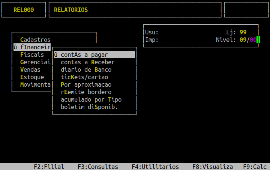The image size is (270, 170).
Task: Select ticKets/cartao submenu item
Action: (84, 77)
